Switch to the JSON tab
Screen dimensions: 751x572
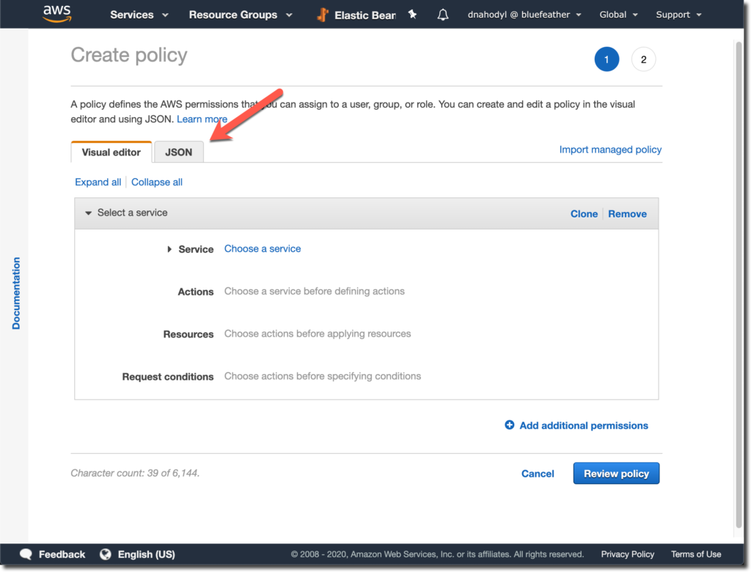(x=179, y=152)
